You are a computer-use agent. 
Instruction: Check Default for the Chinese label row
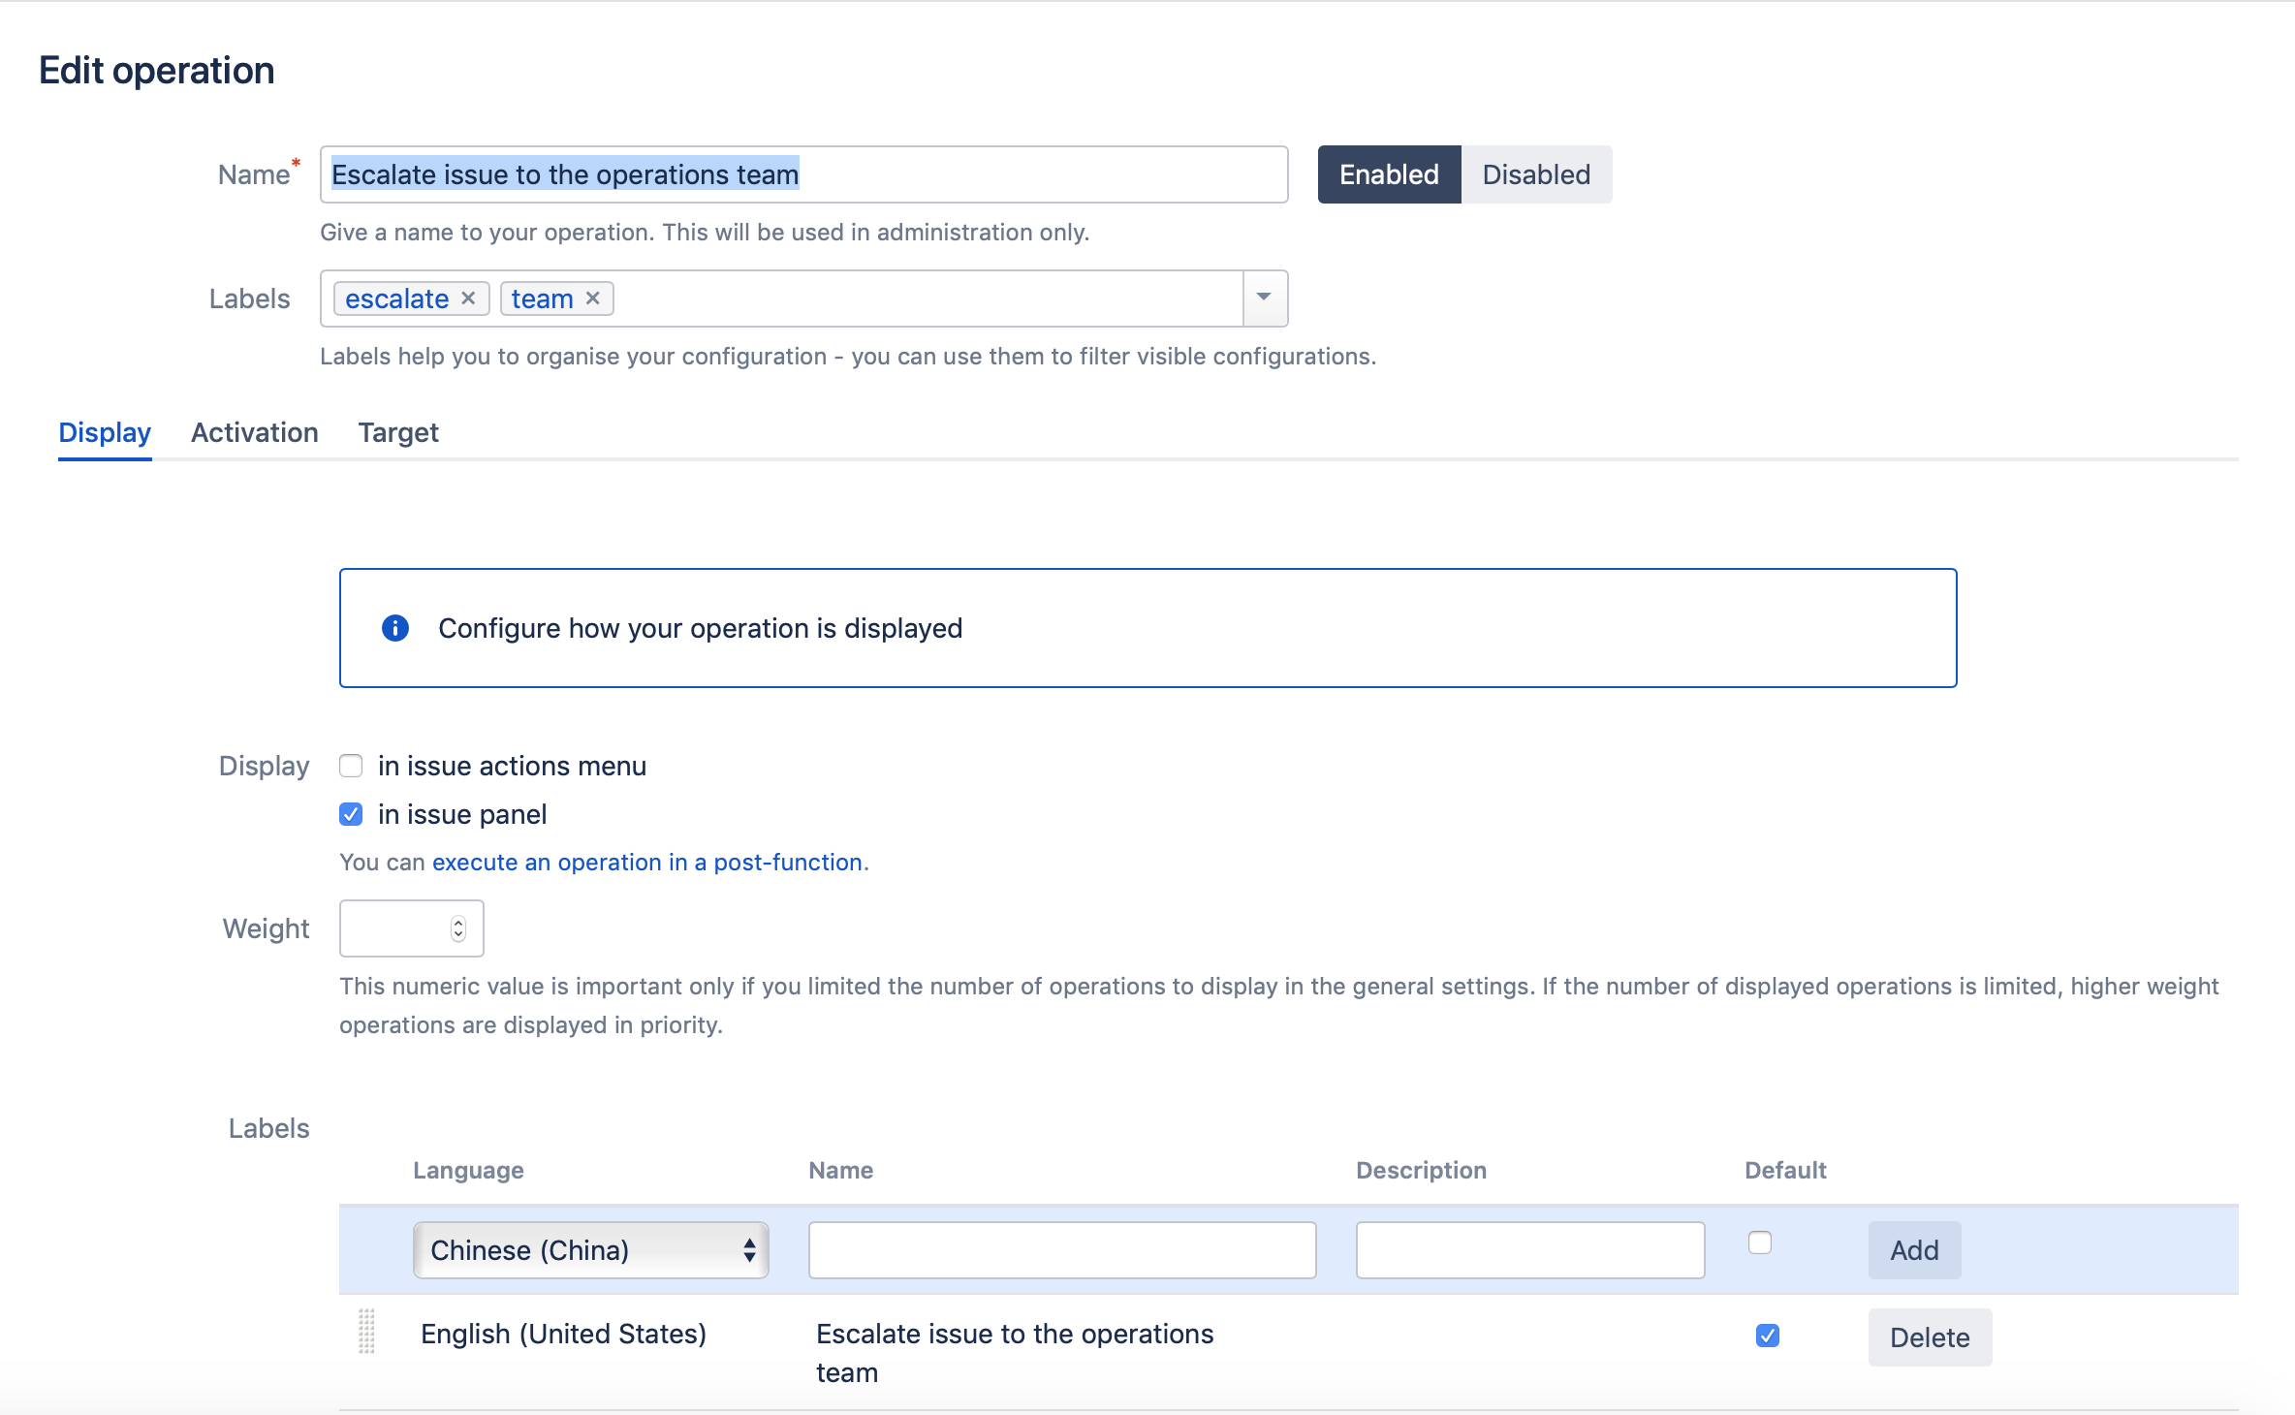pyautogui.click(x=1760, y=1241)
